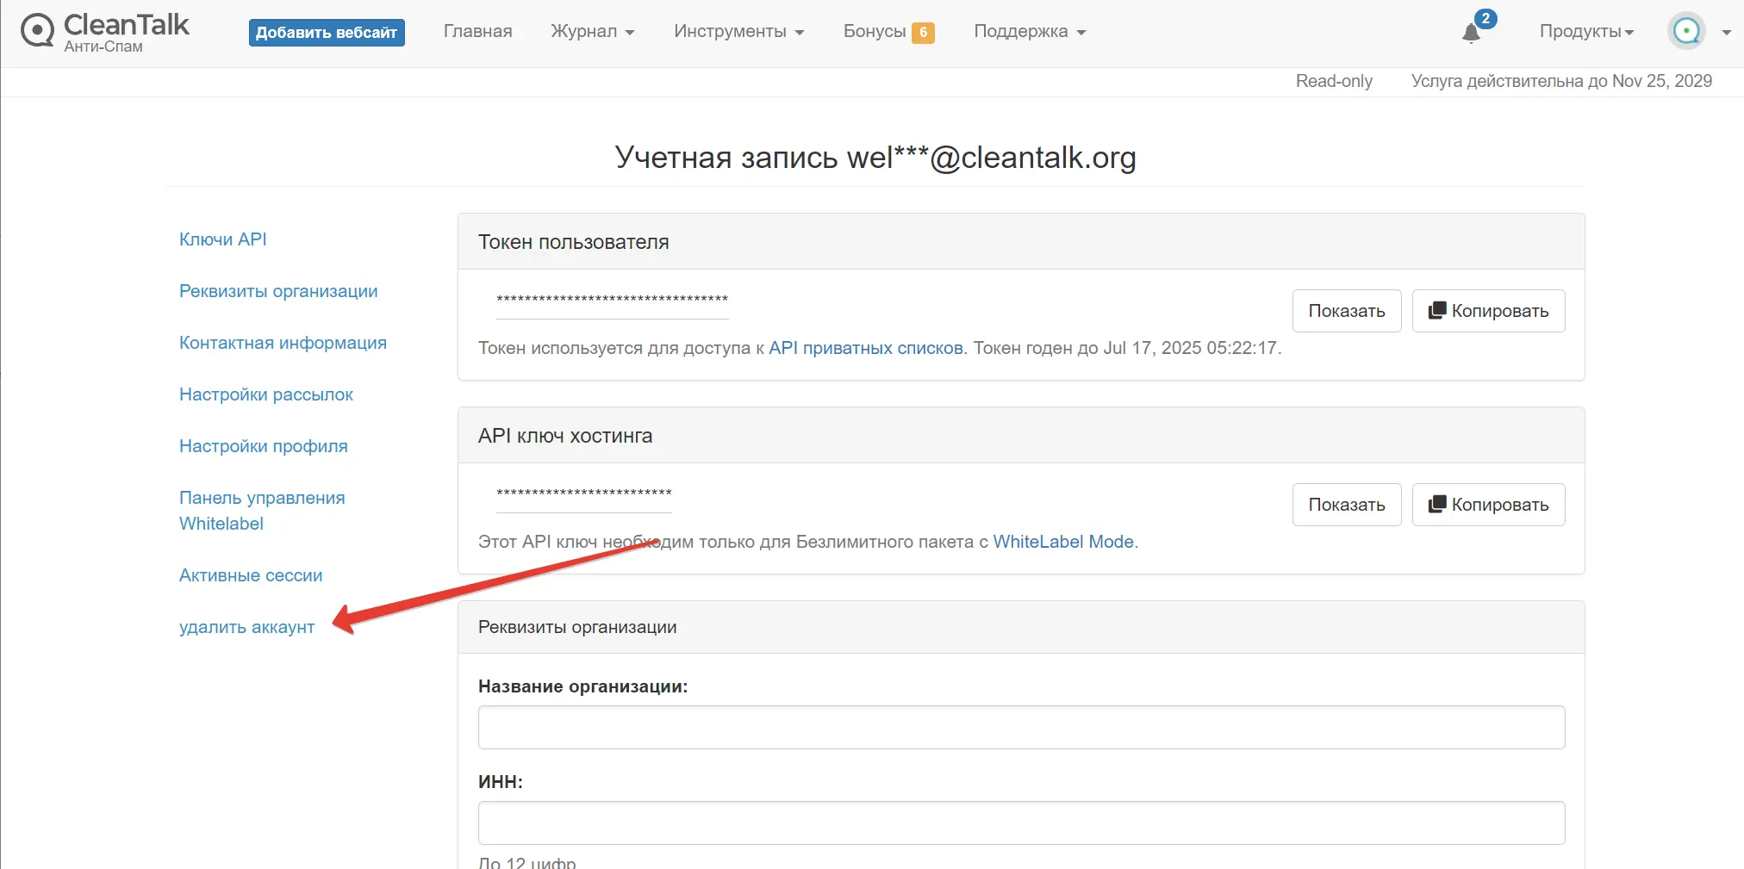
Task: Open the notifications bell
Action: point(1471,34)
